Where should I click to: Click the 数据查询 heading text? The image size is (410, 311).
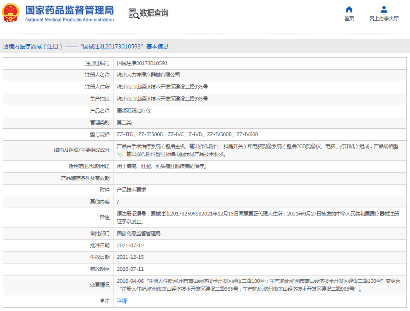154,13
